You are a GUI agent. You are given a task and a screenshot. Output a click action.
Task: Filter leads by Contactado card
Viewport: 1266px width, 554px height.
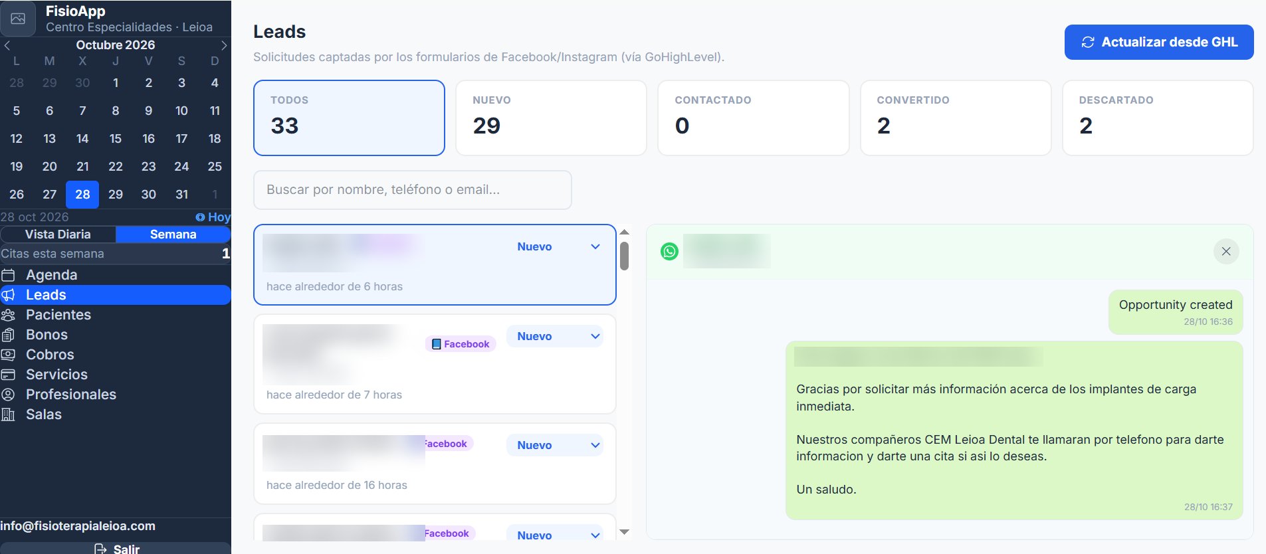[754, 118]
